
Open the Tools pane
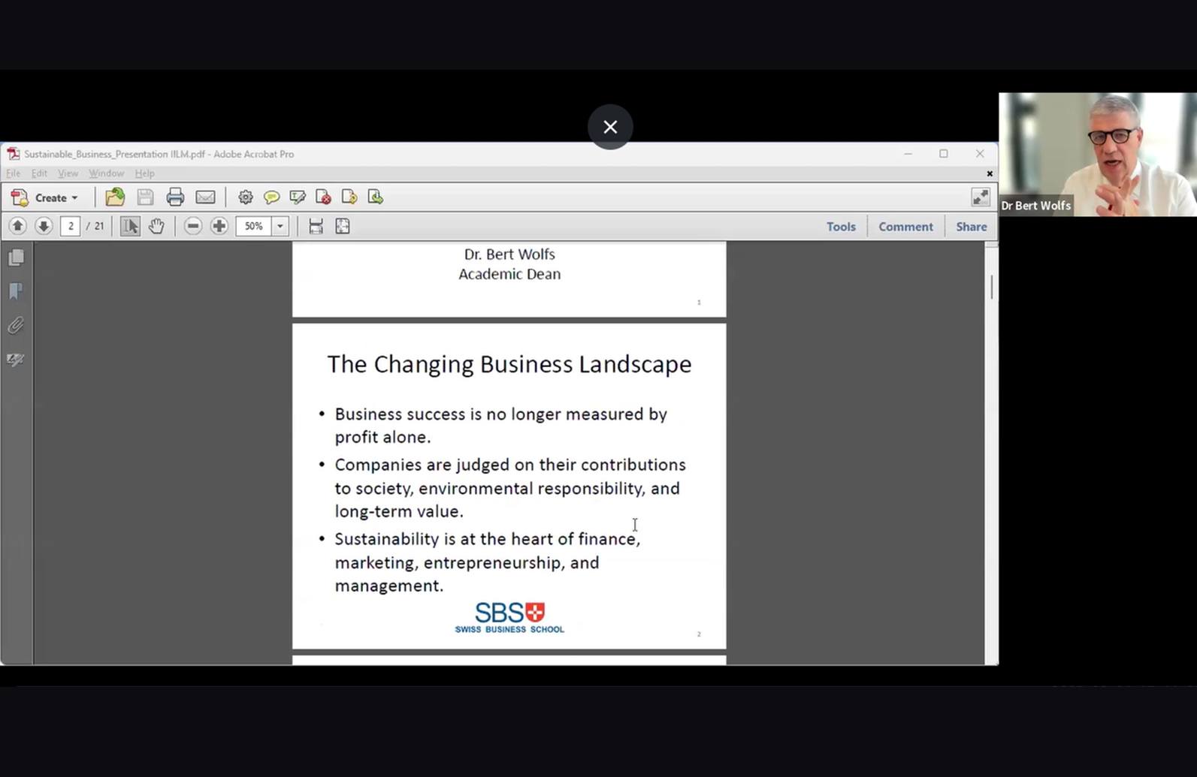tap(841, 227)
